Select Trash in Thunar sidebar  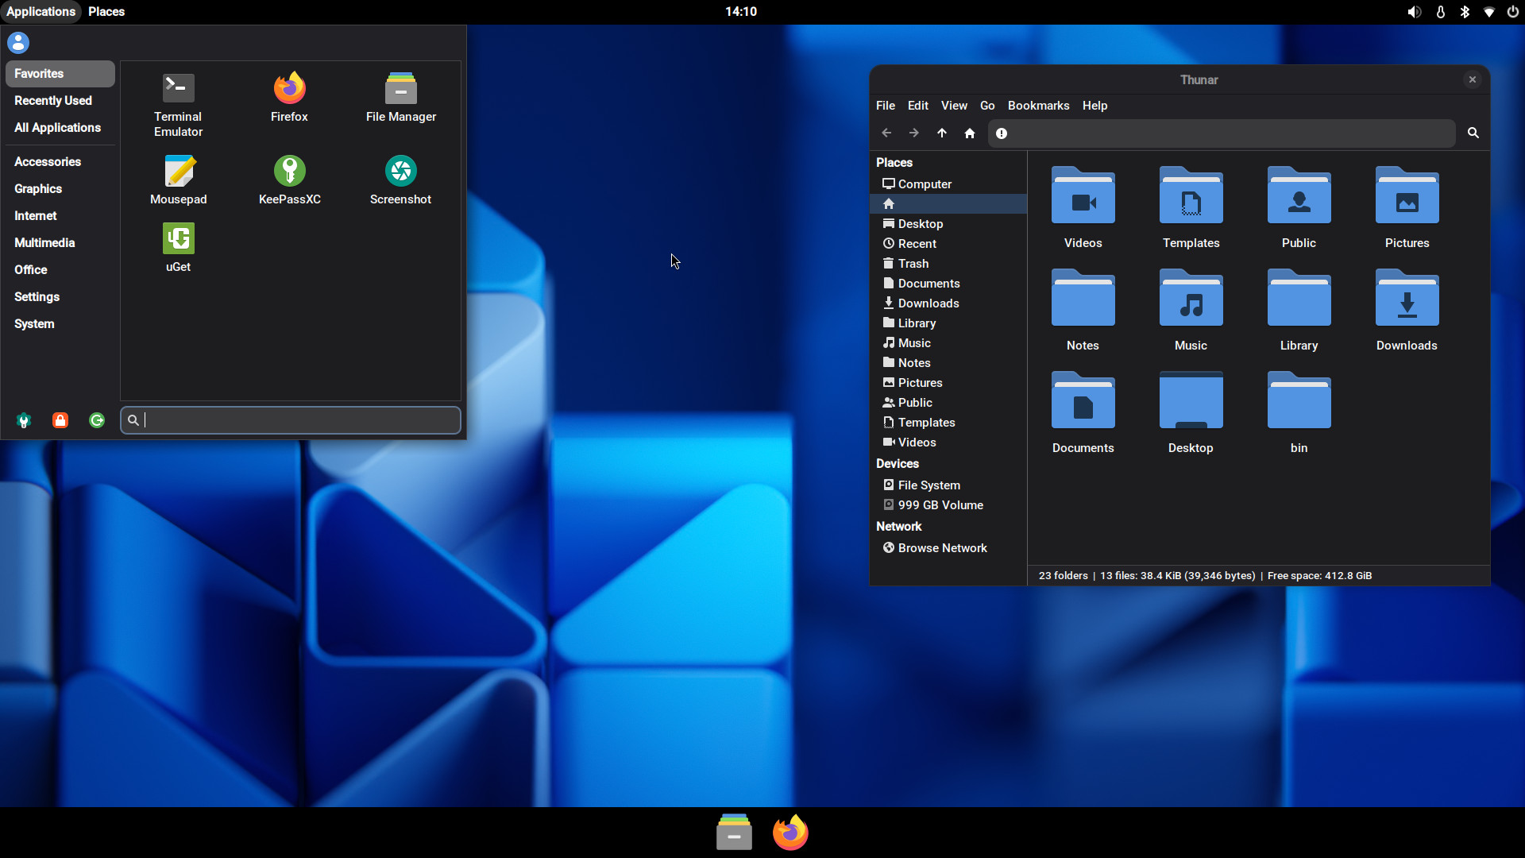tap(913, 264)
